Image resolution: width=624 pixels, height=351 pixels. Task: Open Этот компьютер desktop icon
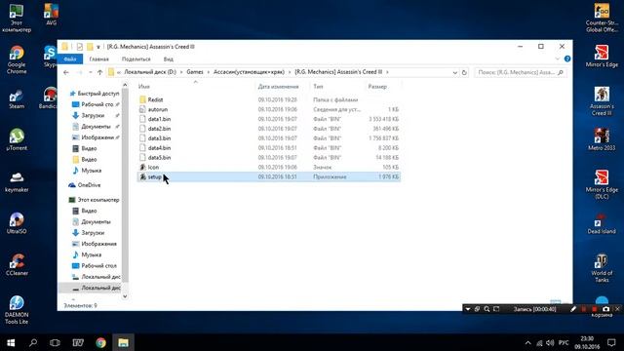point(17,18)
